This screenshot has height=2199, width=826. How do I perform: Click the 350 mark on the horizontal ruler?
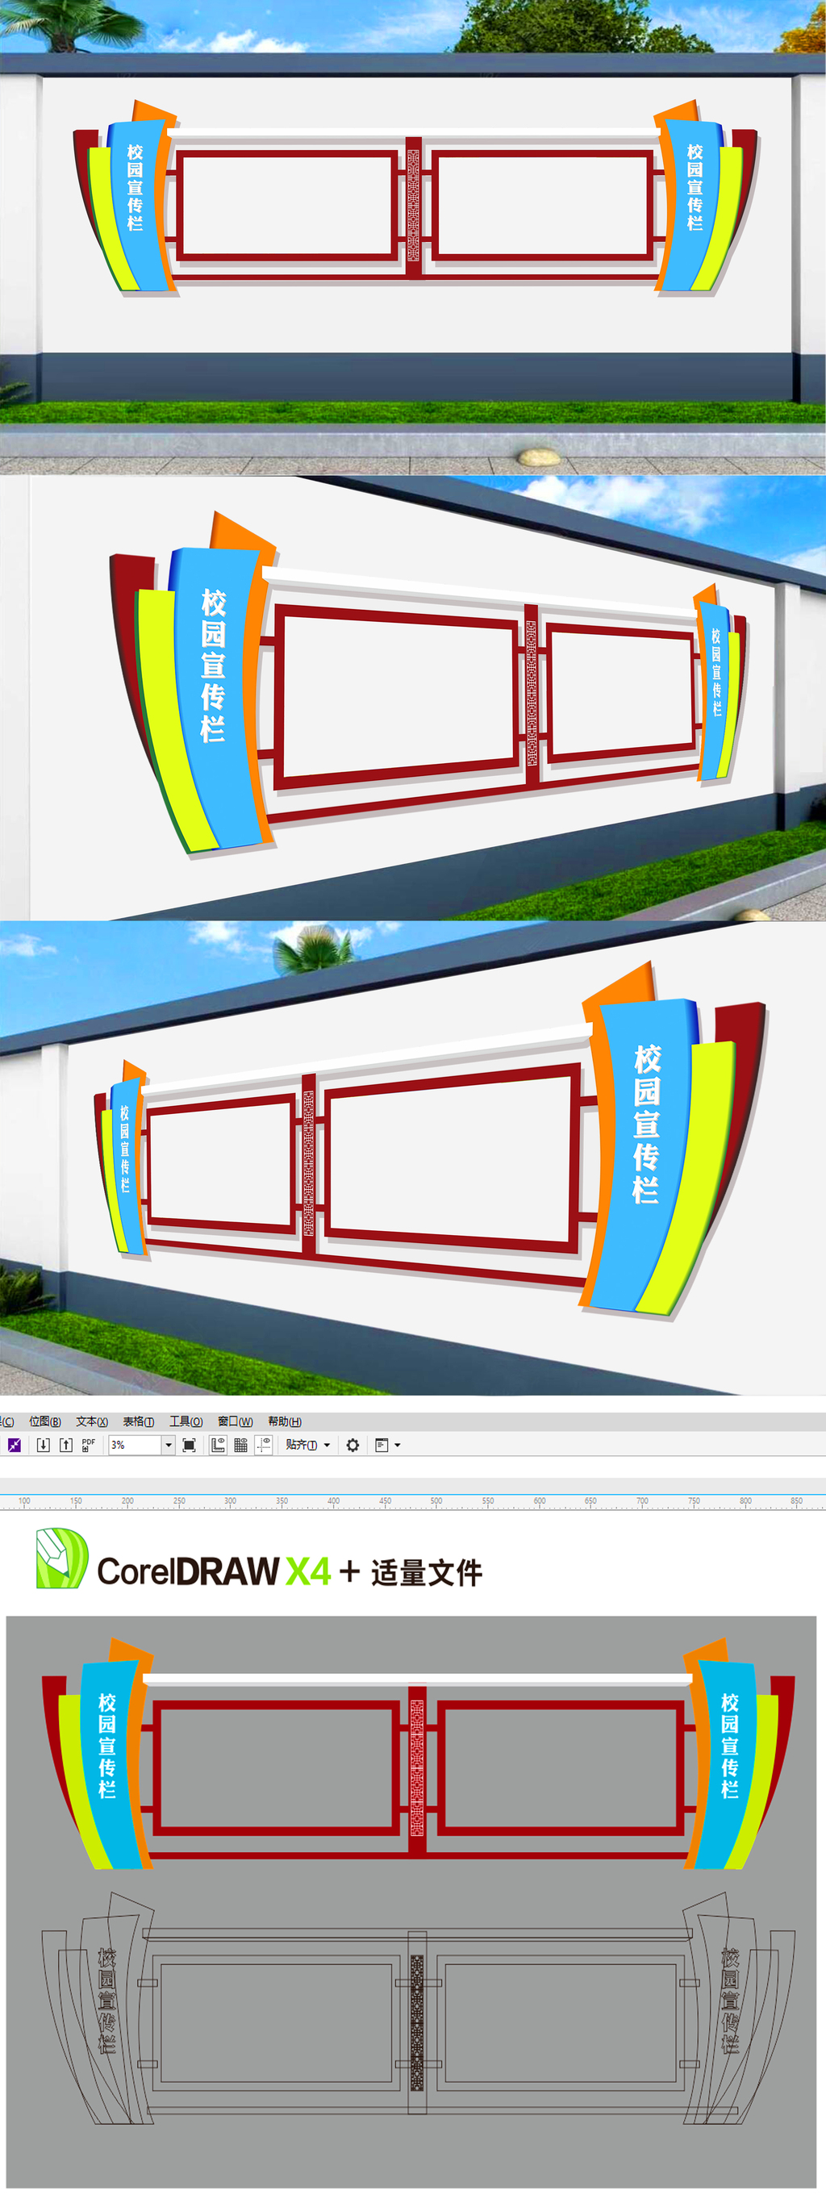coord(282,1500)
